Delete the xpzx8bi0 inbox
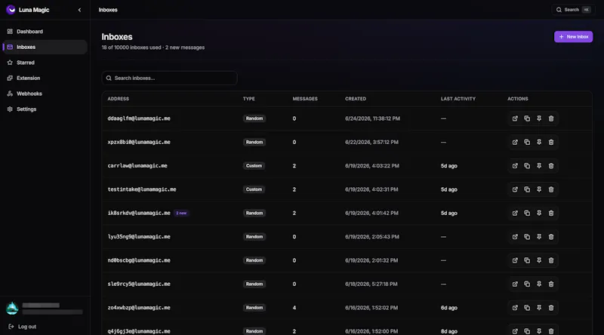 point(551,142)
